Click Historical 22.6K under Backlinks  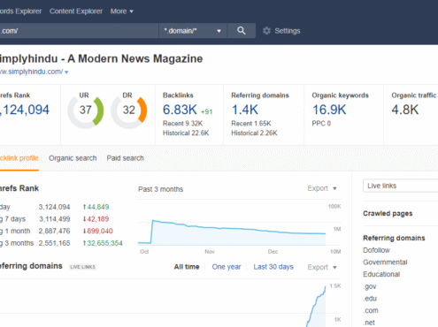coord(186,133)
